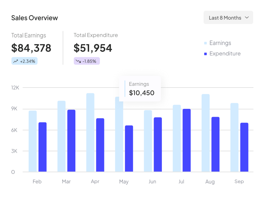Select the Aug earnings bar
Viewport: 264px width, 198px height.
coord(205,133)
